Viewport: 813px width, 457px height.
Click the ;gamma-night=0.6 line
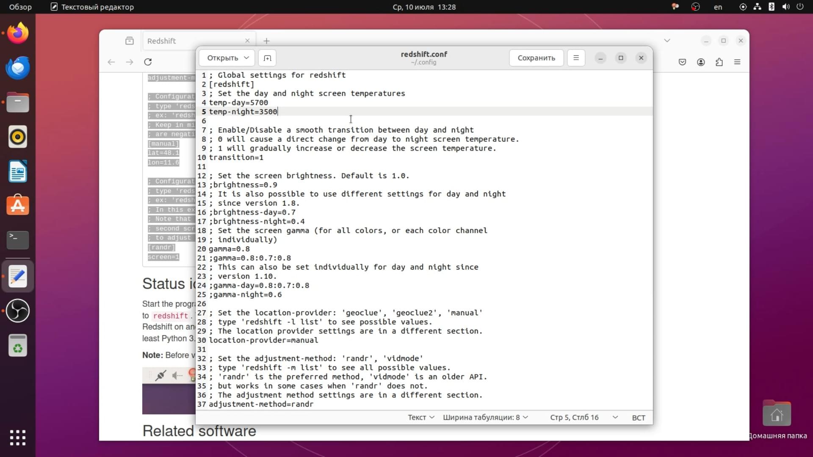[245, 295]
